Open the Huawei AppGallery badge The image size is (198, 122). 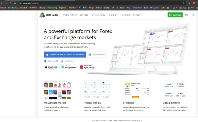87,67
